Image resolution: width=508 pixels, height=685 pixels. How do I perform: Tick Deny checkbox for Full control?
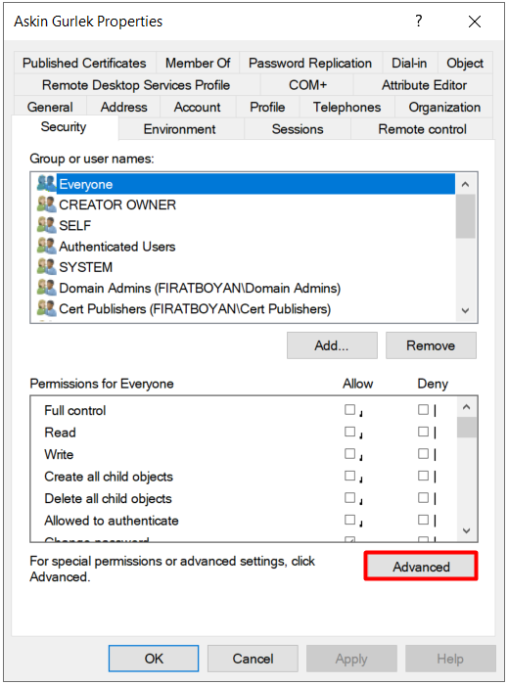423,409
